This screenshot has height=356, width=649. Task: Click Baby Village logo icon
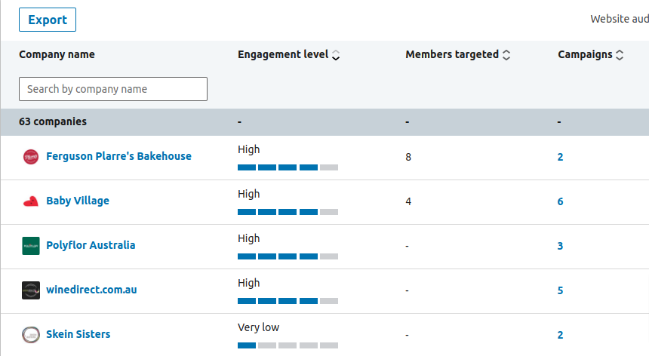tap(31, 201)
